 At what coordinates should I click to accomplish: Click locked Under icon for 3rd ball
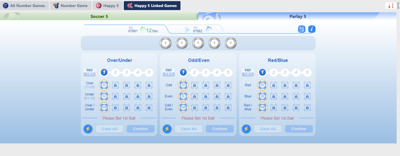point(127,96)
